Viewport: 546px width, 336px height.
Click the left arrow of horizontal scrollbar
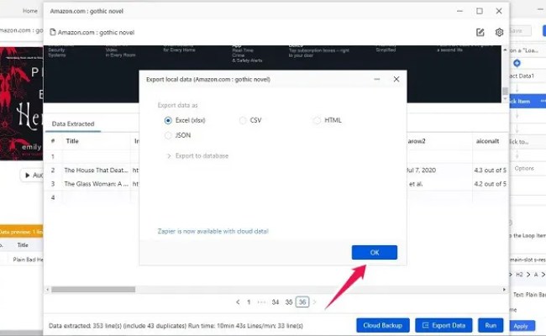click(48, 289)
